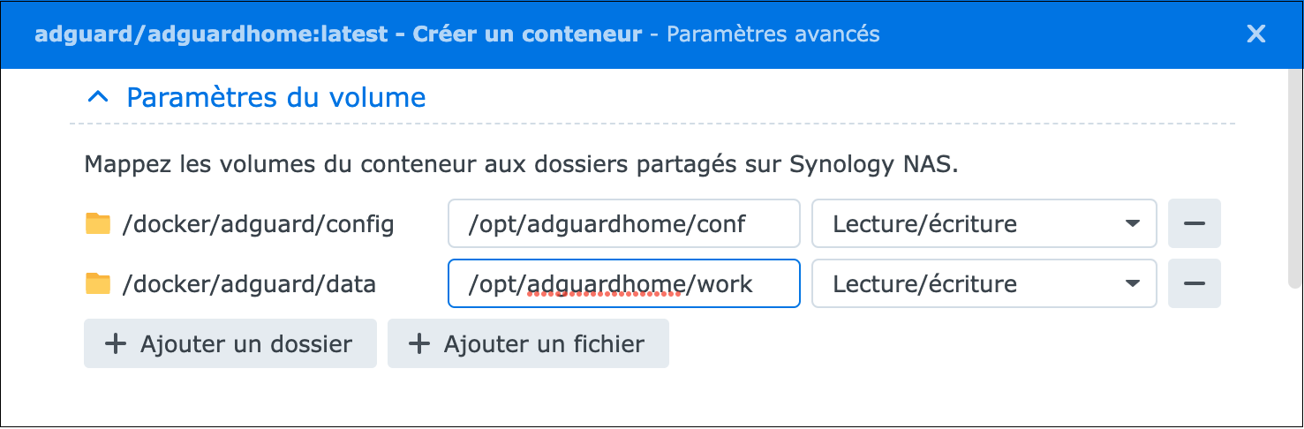Click Ajouter un dossier button
Image resolution: width=1304 pixels, height=429 pixels.
230,343
